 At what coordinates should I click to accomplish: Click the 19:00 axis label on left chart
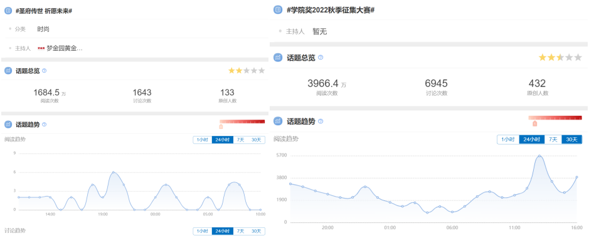102,214
